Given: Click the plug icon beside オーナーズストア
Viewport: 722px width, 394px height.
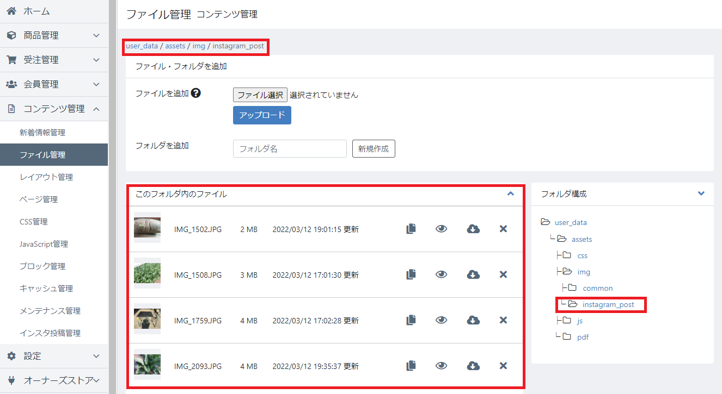Looking at the screenshot, I should 11,380.
